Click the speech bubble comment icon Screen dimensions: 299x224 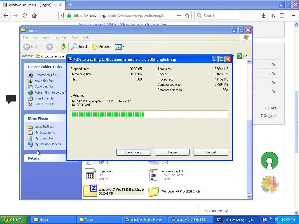(11, 99)
